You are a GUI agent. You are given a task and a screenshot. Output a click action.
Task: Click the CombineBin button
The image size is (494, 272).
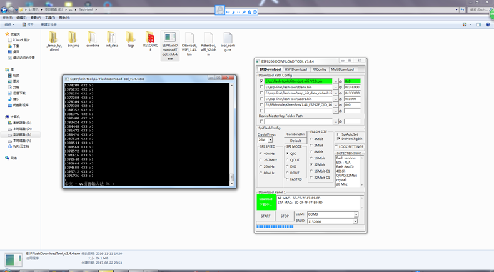(x=295, y=134)
